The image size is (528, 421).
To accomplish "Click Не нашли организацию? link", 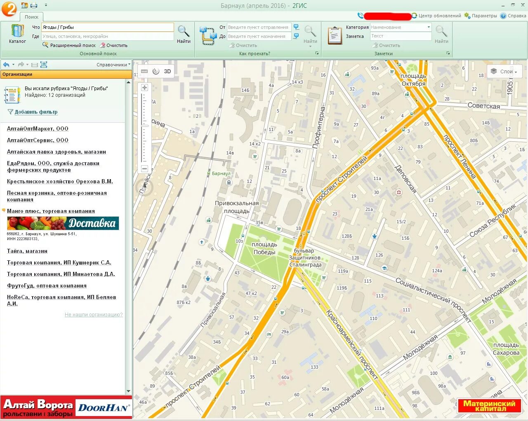I will 94,315.
